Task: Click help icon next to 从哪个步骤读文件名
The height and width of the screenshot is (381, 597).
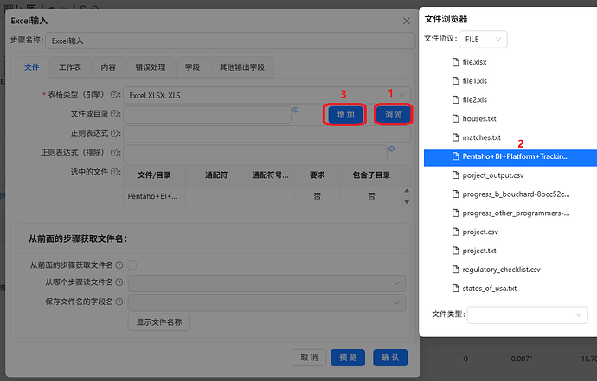Action: point(119,283)
